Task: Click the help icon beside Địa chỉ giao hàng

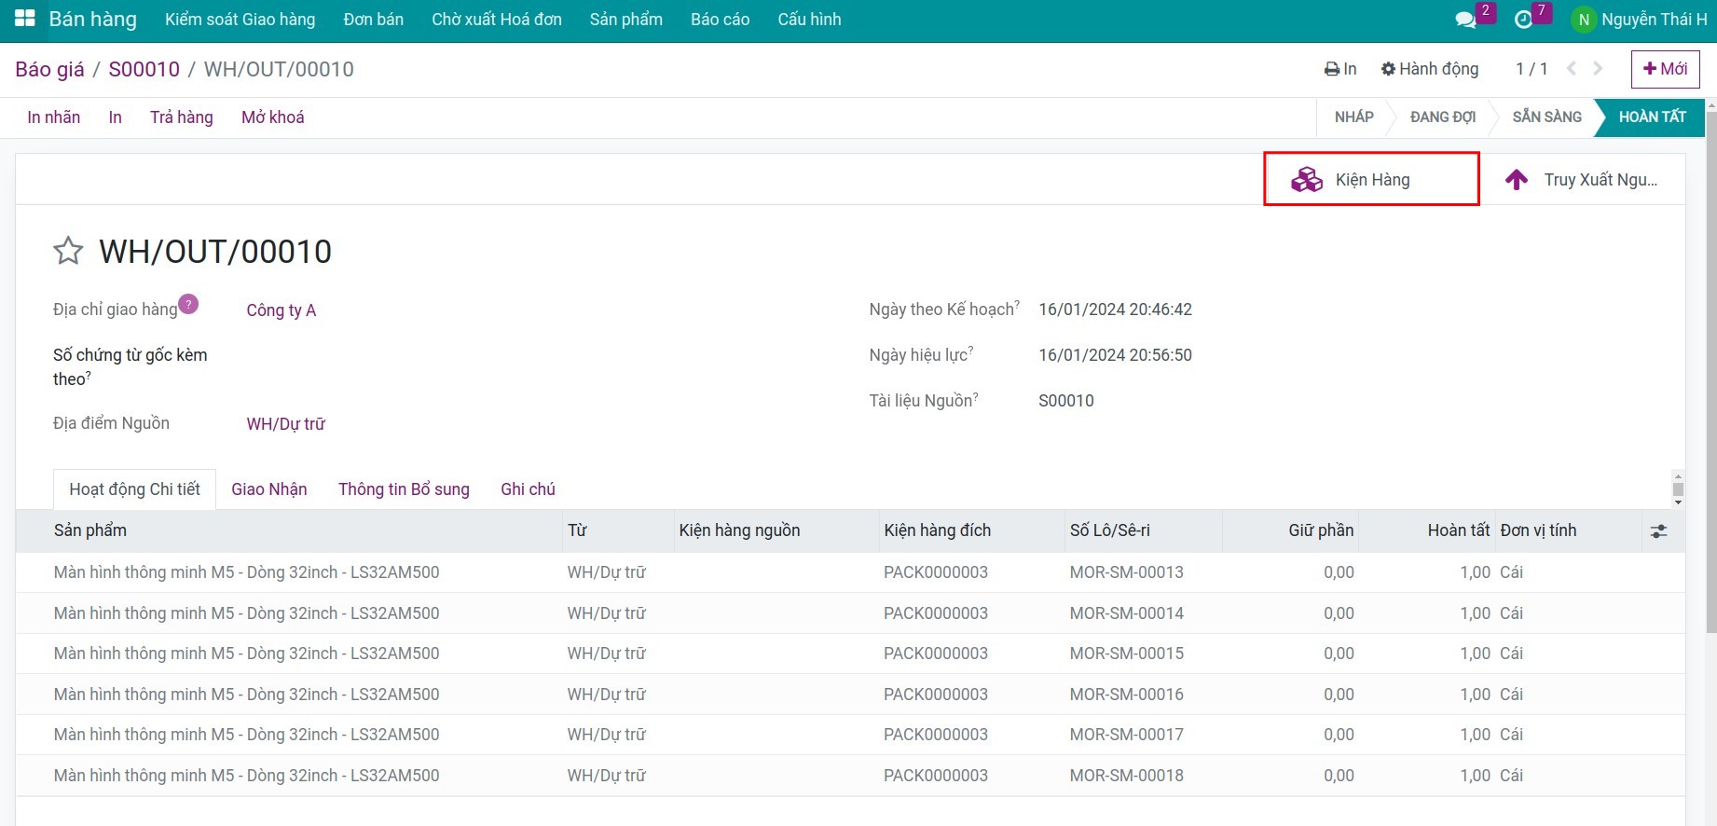Action: click(x=188, y=304)
